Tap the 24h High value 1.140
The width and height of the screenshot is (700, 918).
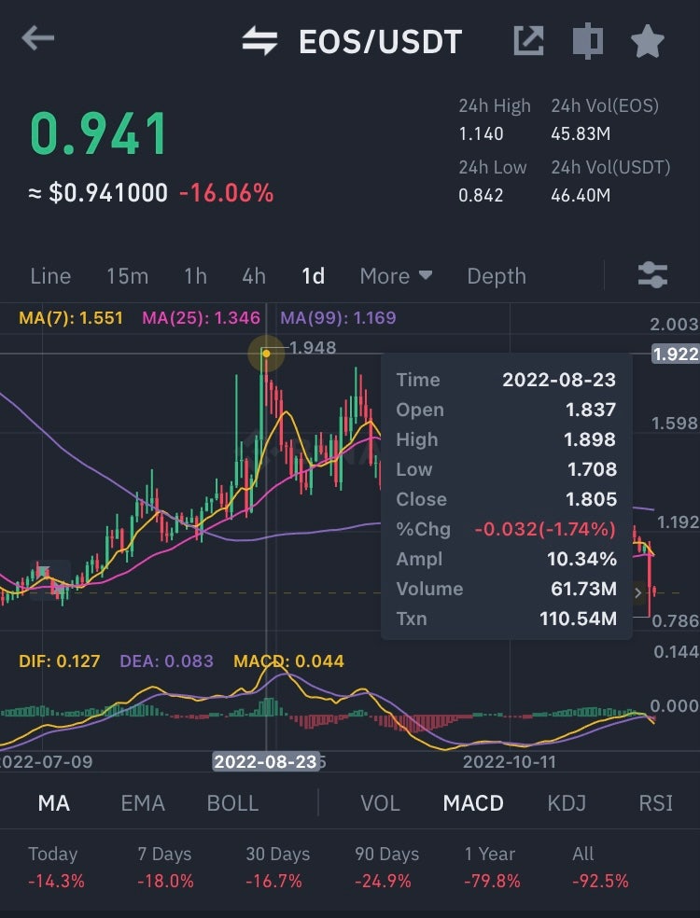coord(481,134)
